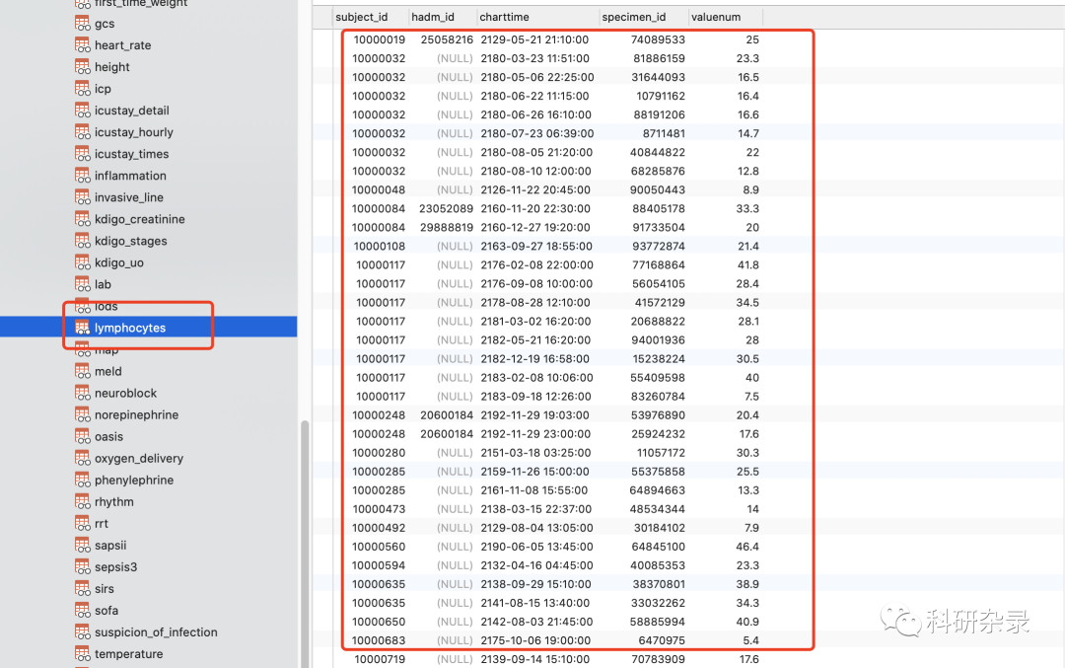The height and width of the screenshot is (668, 1065).
Task: Select the lymphocytes table label
Action: [x=130, y=328]
